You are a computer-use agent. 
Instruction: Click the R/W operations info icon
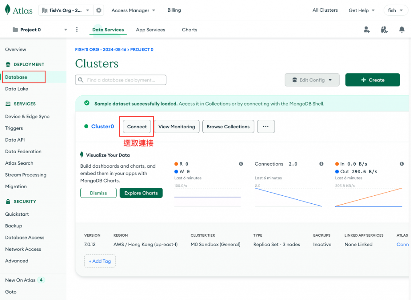point(241,164)
